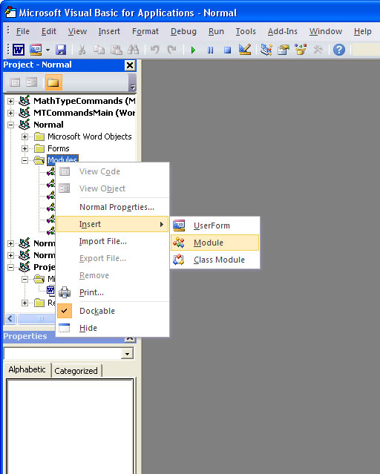Open the Properties object dropdown arrow
This screenshot has height=474, width=380.
coord(127,354)
